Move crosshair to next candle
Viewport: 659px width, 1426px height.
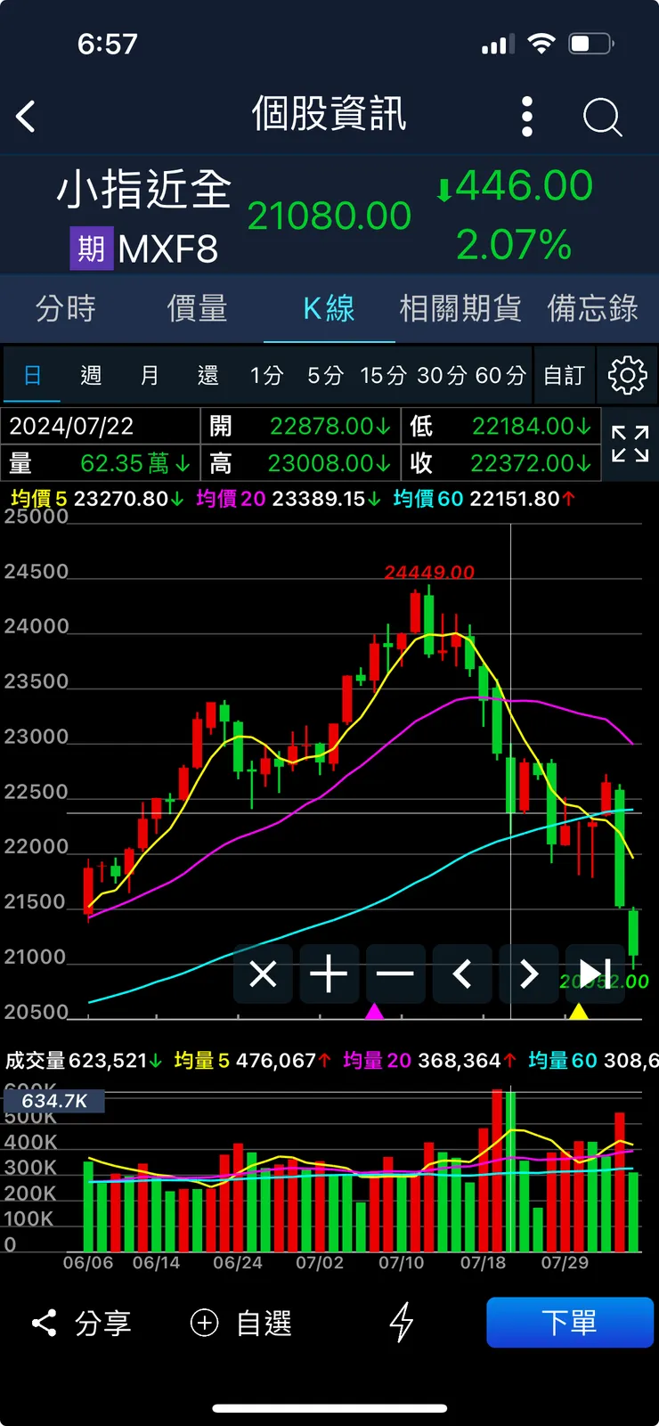[528, 974]
